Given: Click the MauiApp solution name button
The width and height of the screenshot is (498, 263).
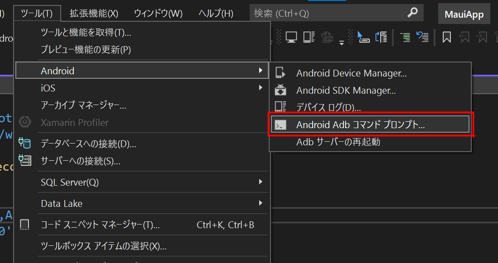Looking at the screenshot, I should tap(464, 14).
